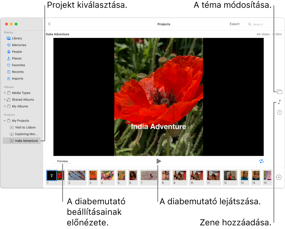Image resolution: width=285 pixels, height=229 pixels.
Task: Click the Exploring Mor... slideshow icon
Action: point(12,134)
